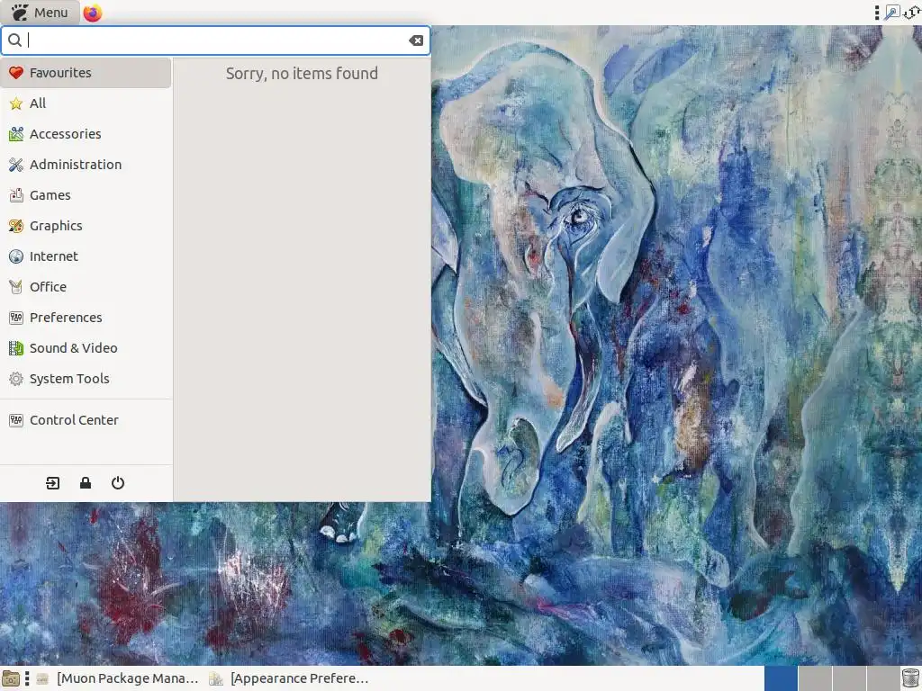This screenshot has height=691, width=922.
Task: Click the magnifier applet in top panel
Action: 891,13
